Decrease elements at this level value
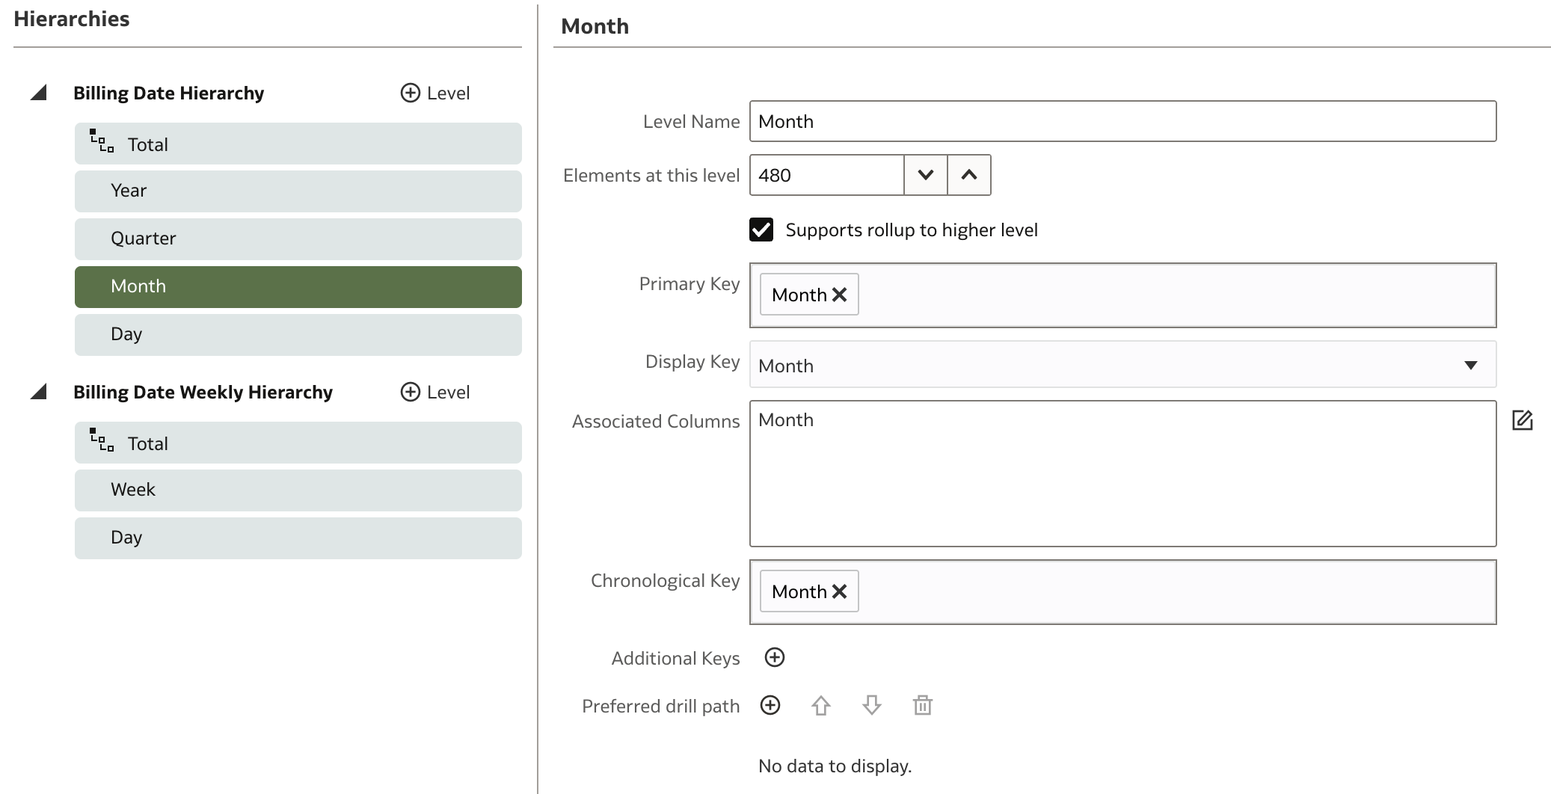Image resolution: width=1551 pixels, height=794 pixels. pyautogui.click(x=926, y=175)
